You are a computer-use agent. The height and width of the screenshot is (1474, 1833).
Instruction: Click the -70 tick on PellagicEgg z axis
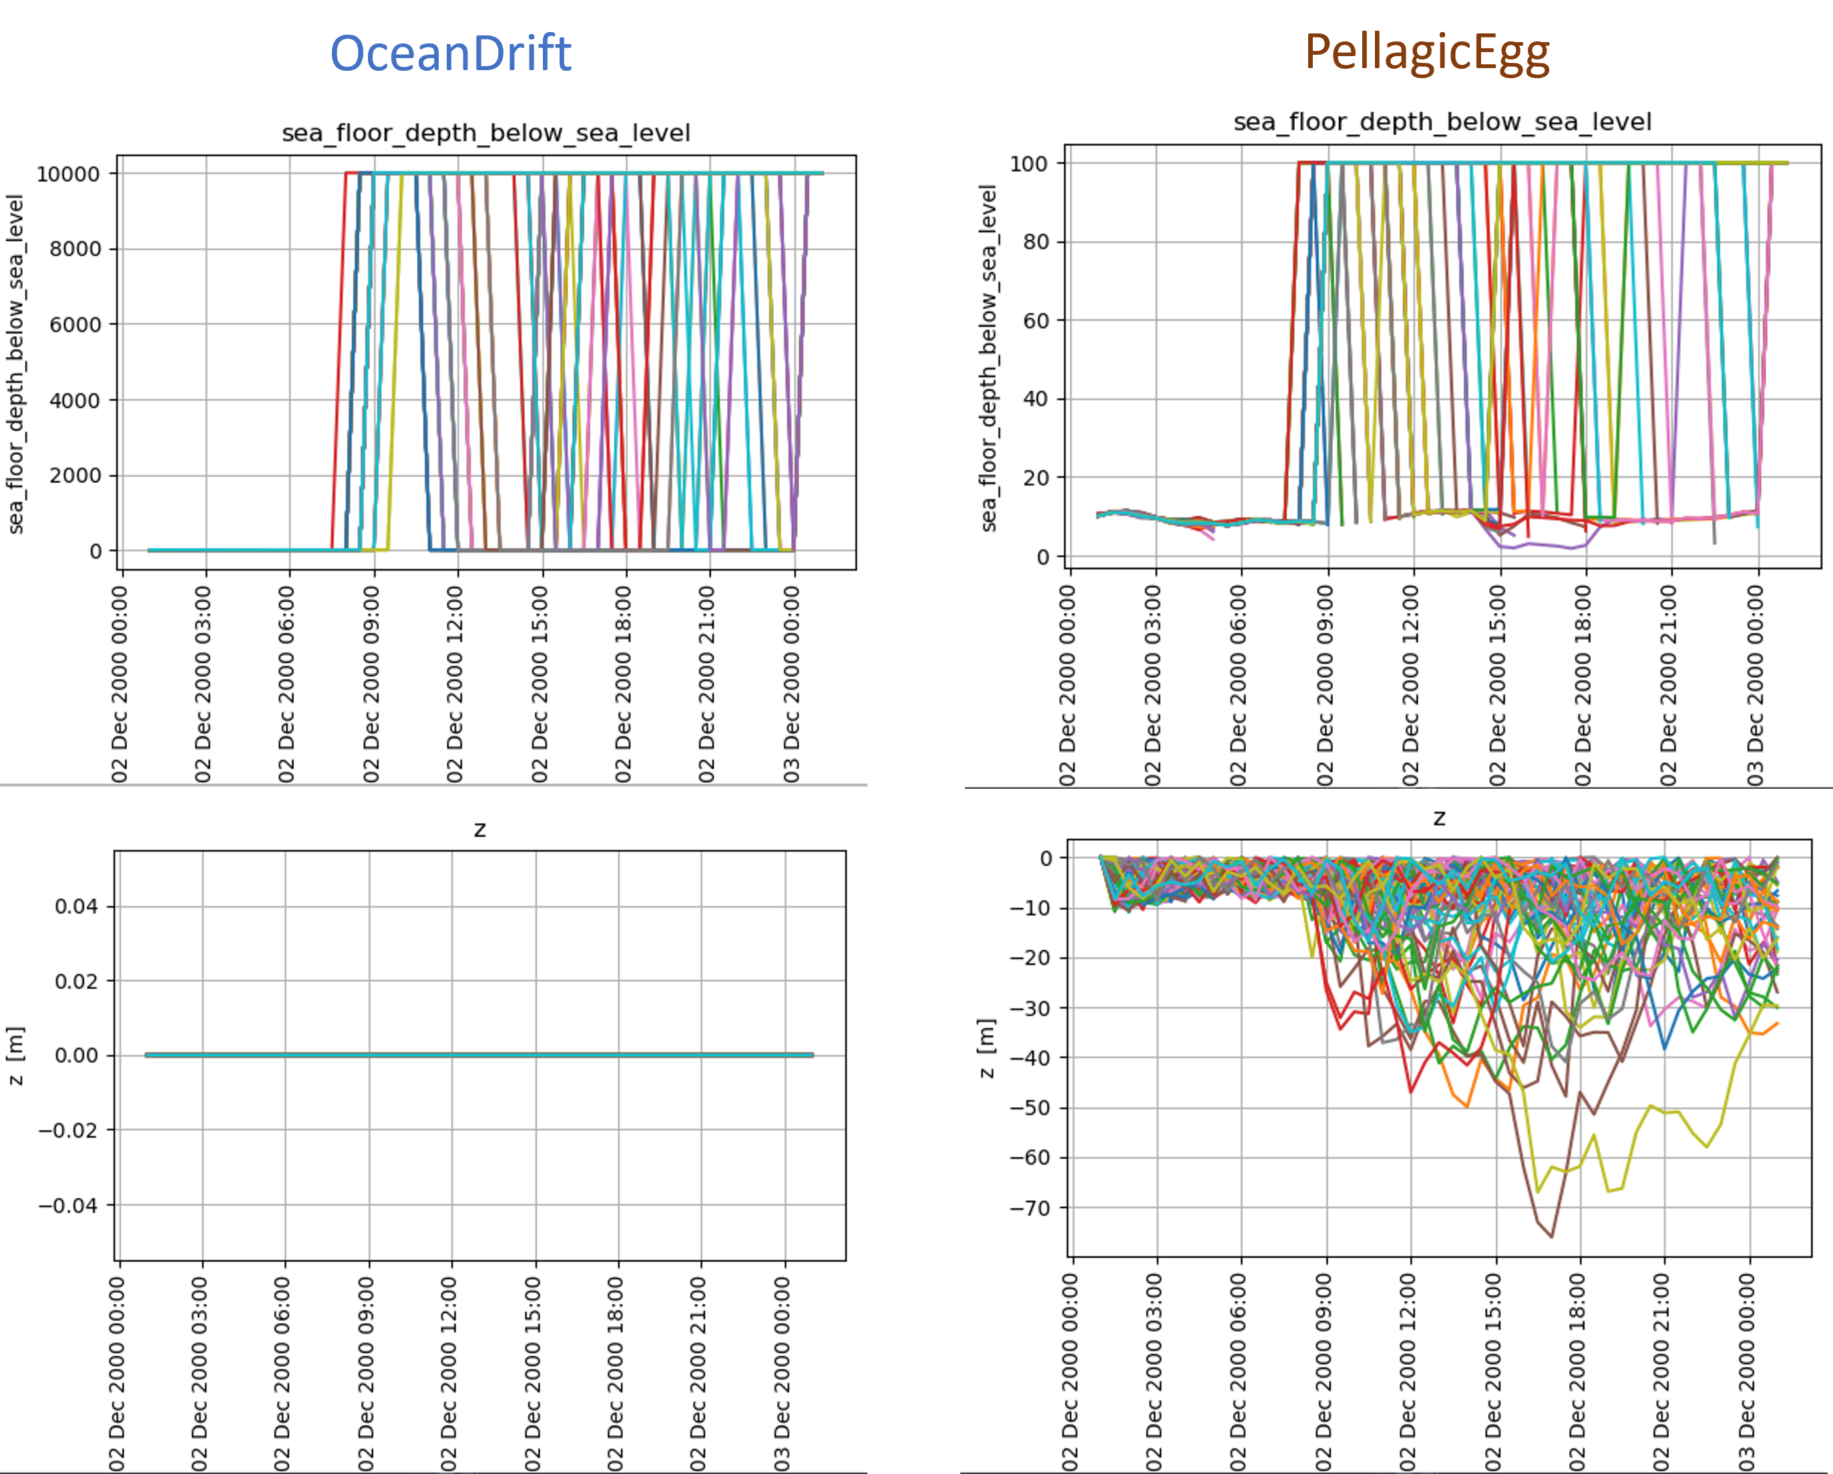pyautogui.click(x=1030, y=1208)
